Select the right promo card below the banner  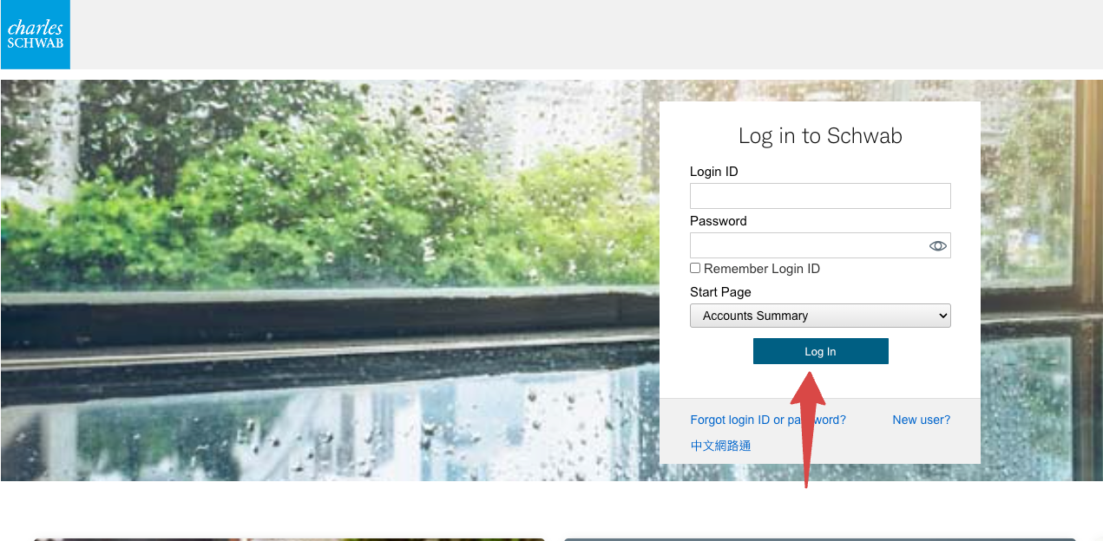click(819, 539)
